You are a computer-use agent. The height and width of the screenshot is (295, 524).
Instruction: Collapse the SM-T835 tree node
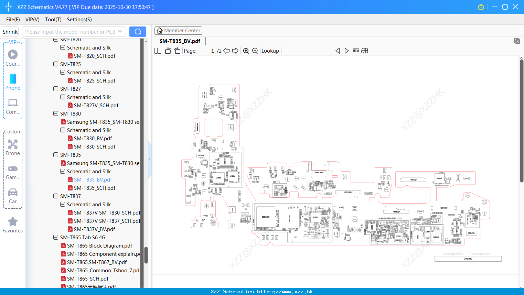[x=56, y=155]
